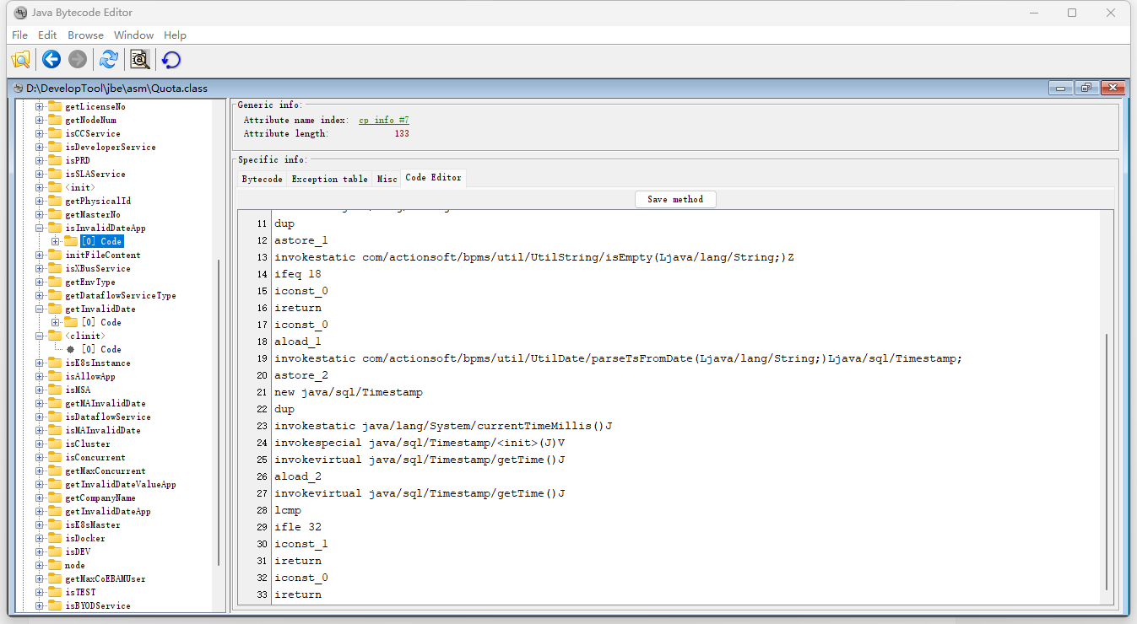Collapse the getInvalidDate tree node
1137x624 pixels.
(x=39, y=309)
